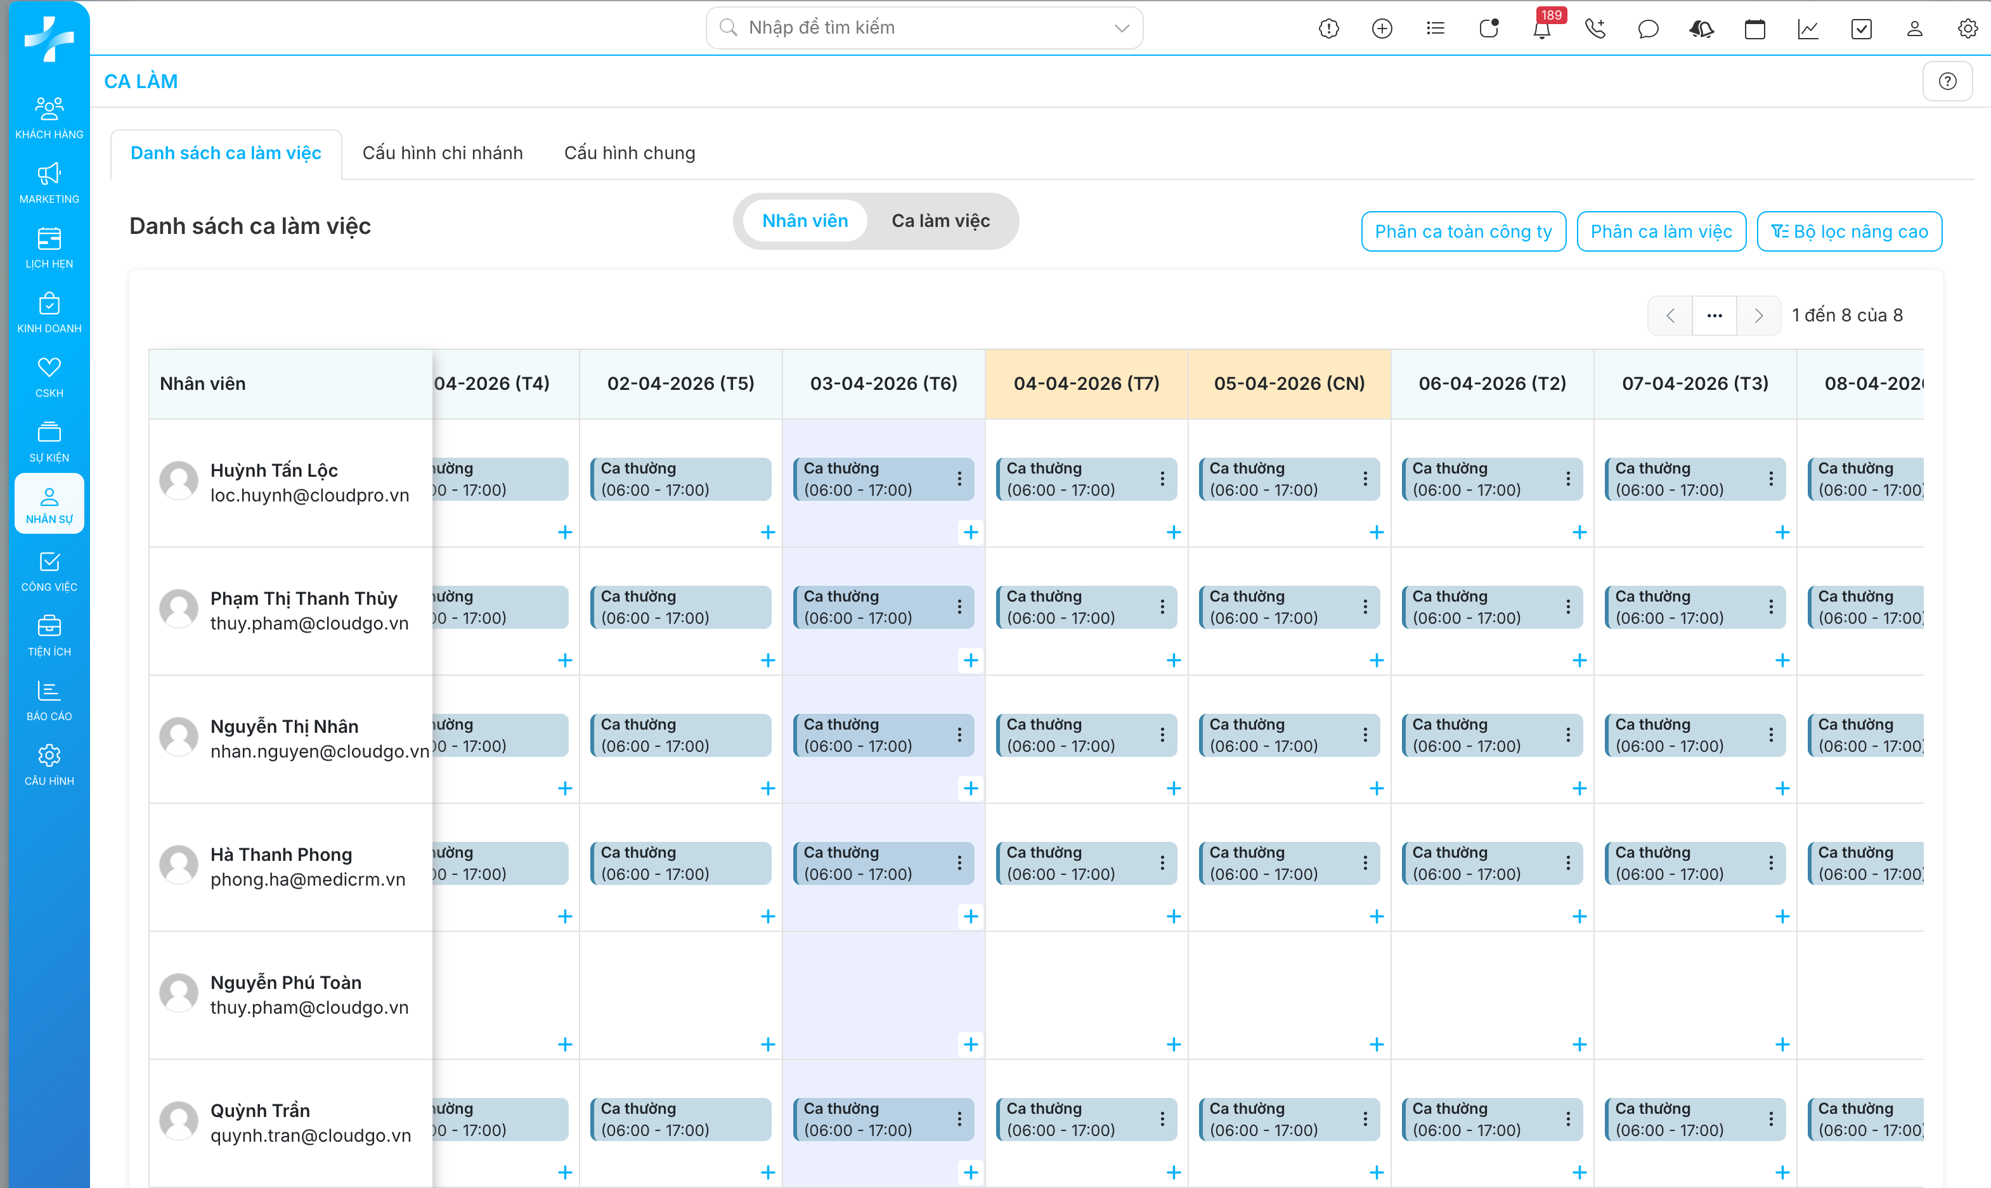Switch view toggle to Ca làm việc
This screenshot has width=1991, height=1188.
point(940,221)
